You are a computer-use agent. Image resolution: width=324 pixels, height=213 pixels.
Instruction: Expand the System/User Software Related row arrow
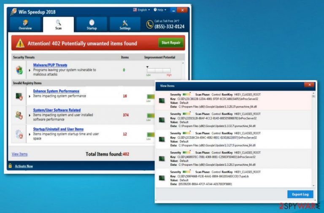30,115
